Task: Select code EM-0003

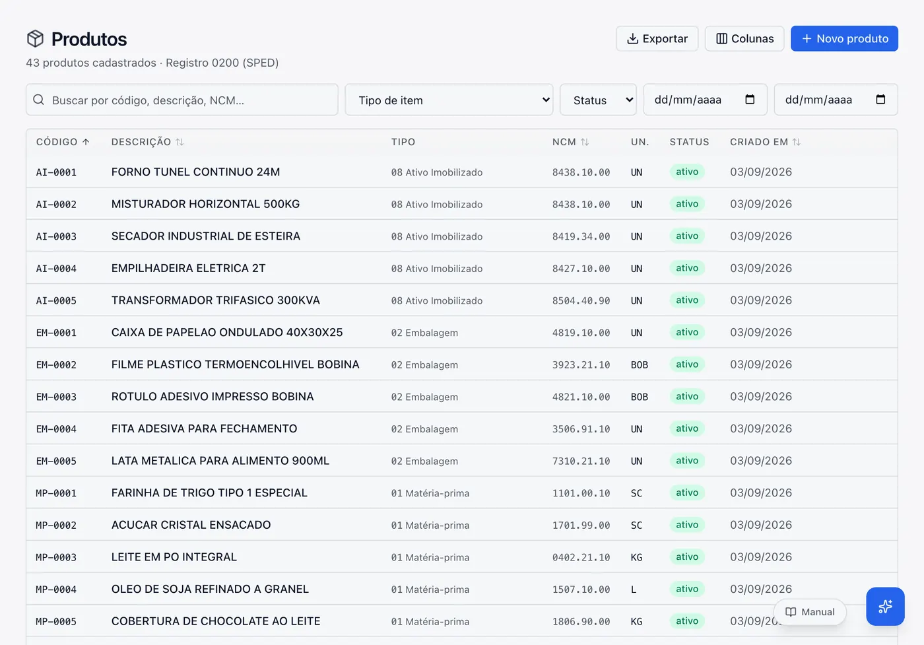Action: (56, 397)
